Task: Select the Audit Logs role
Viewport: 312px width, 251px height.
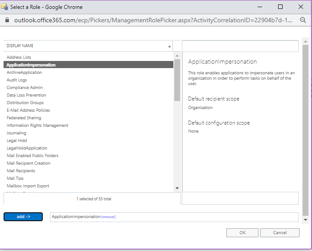Action: (x=88, y=80)
